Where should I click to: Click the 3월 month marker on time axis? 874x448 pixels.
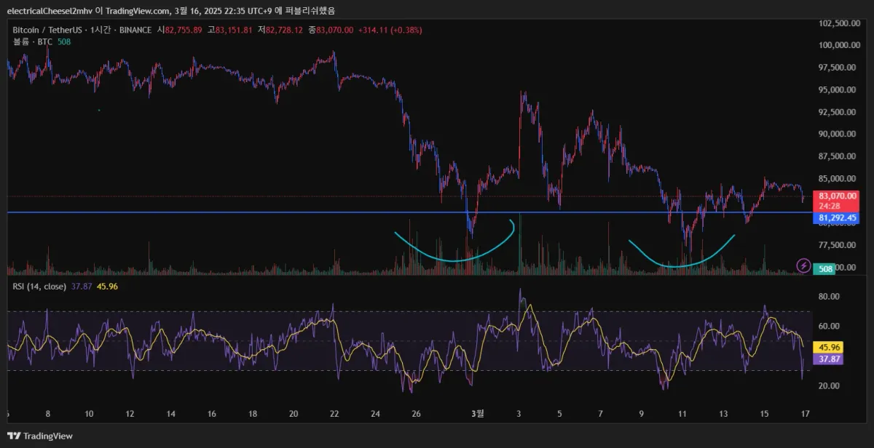478,413
